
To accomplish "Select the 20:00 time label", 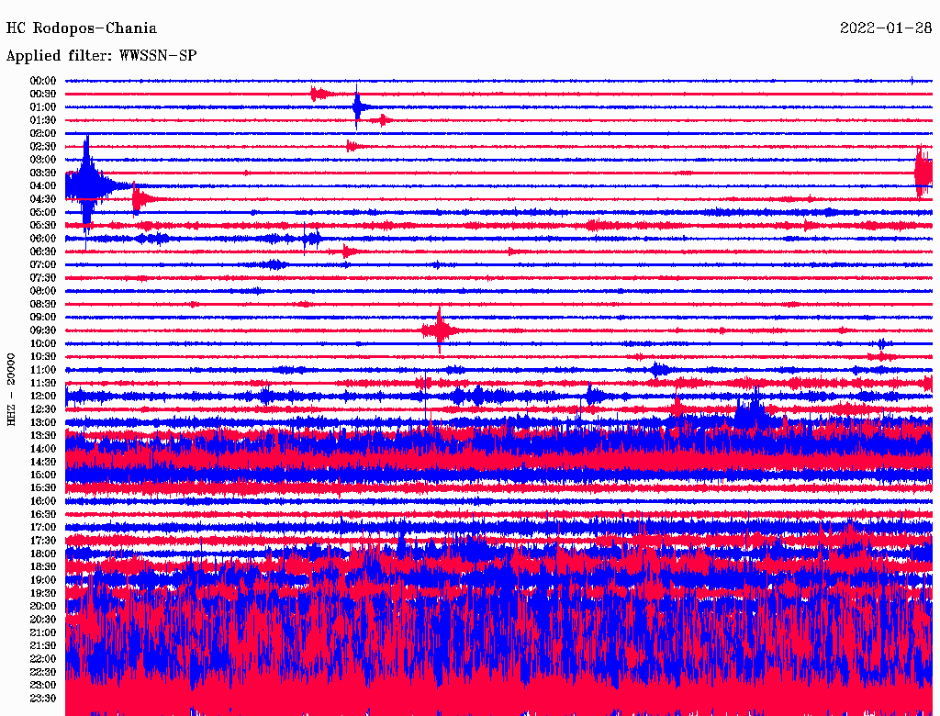I will (43, 607).
